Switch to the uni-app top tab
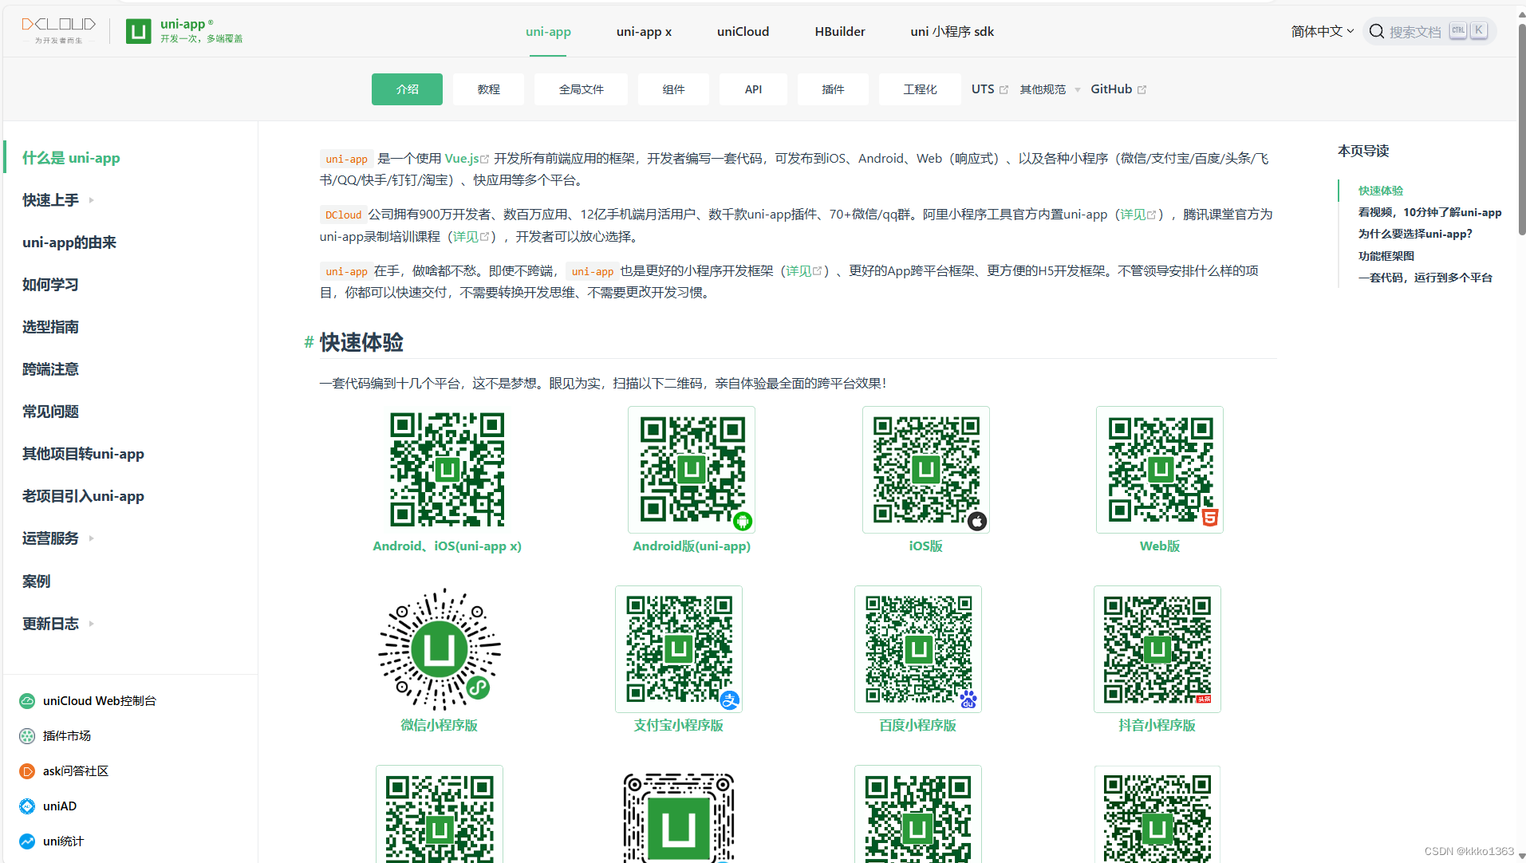This screenshot has width=1526, height=863. point(548,32)
